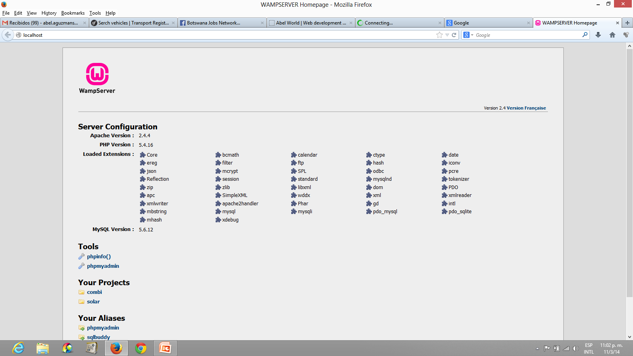Click the wrench icon beside phpinfo()

(x=81, y=256)
